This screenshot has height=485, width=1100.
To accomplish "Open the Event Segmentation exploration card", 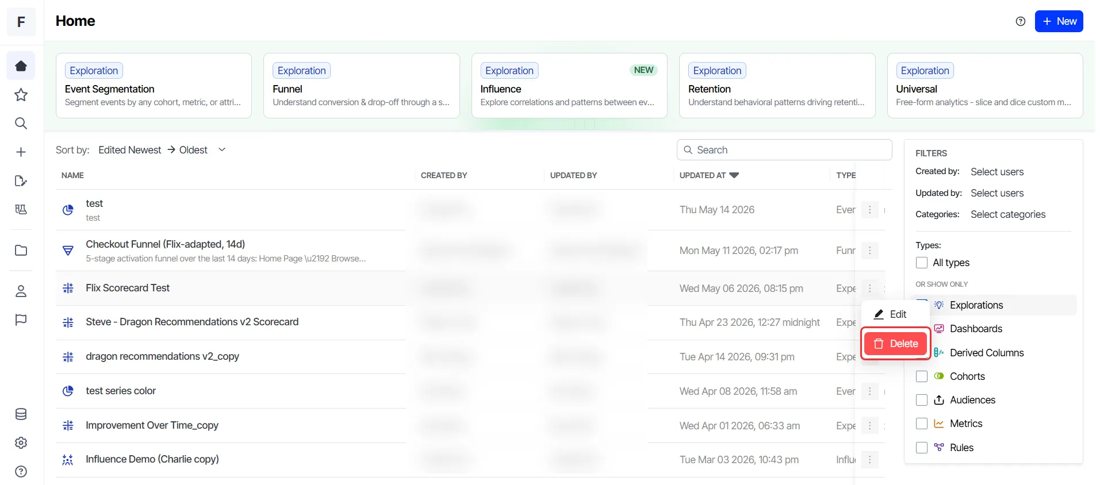I will [154, 86].
